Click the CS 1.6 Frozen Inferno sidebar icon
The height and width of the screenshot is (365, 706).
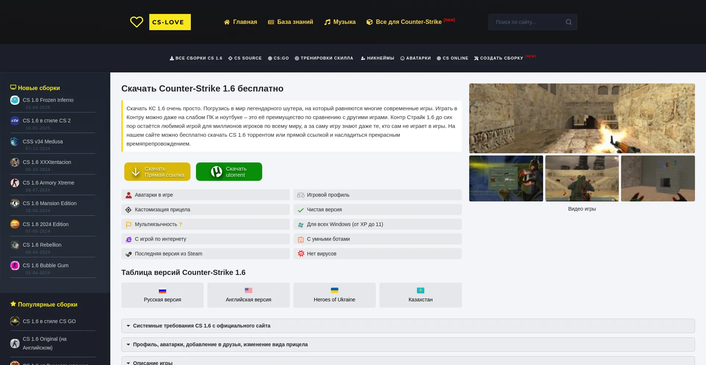15,100
